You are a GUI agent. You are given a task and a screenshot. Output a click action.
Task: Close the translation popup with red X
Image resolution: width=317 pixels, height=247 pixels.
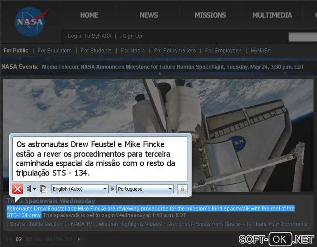click(18, 189)
